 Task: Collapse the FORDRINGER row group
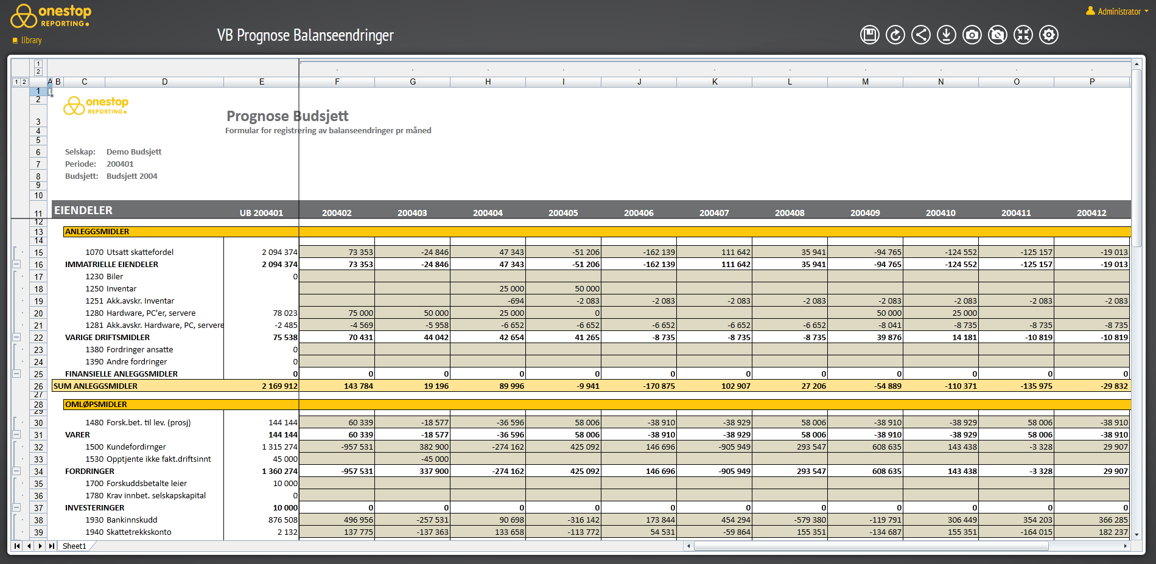pos(16,471)
